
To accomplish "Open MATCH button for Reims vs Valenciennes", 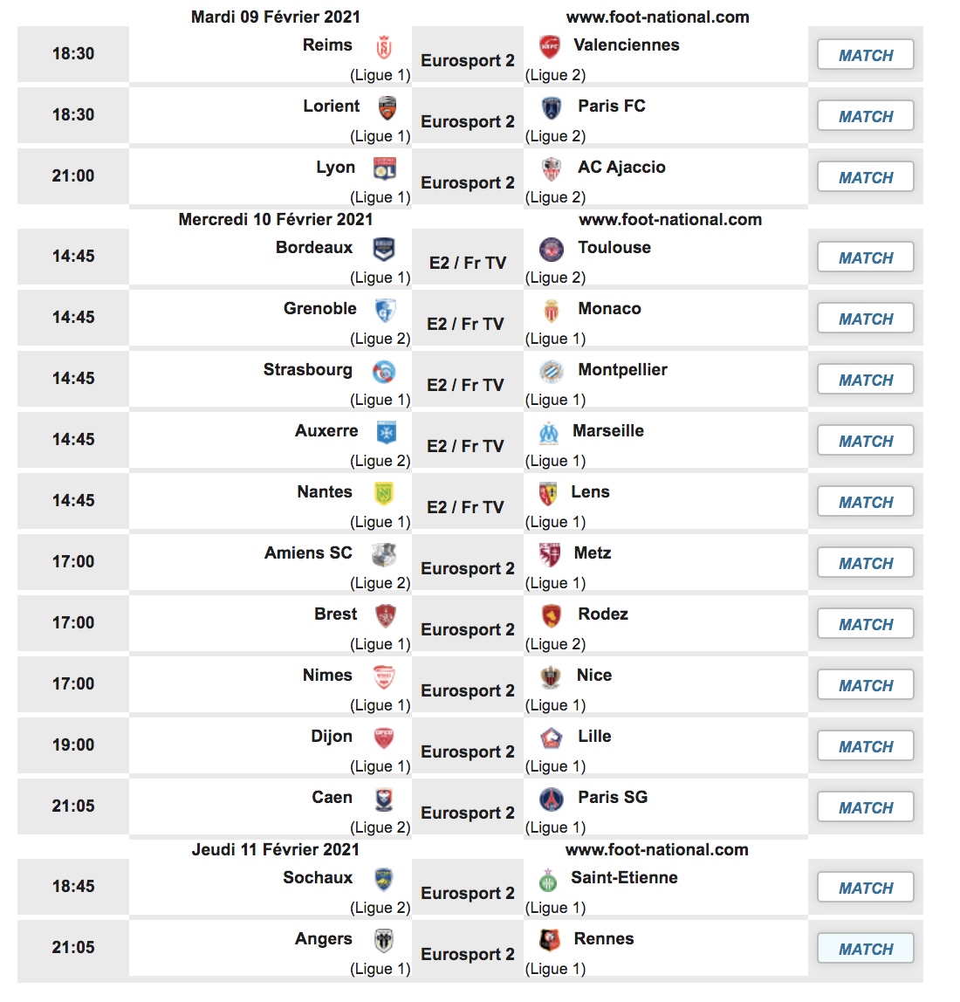I will pos(866,55).
